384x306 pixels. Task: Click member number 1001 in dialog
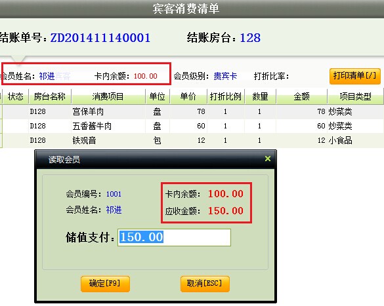tap(114, 194)
